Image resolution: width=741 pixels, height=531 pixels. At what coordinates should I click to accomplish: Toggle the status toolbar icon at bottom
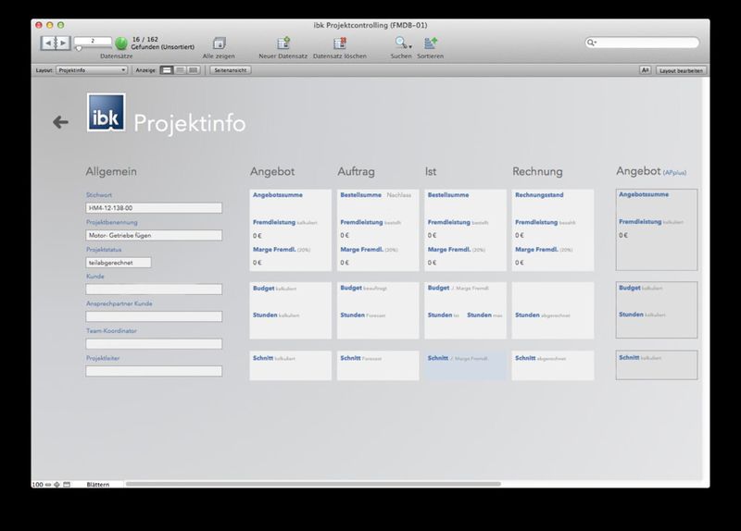pyautogui.click(x=67, y=484)
